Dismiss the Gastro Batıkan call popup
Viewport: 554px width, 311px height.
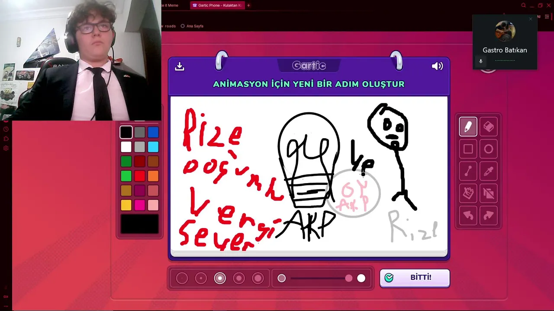[x=531, y=19]
